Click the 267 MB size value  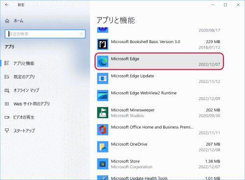(x=213, y=144)
